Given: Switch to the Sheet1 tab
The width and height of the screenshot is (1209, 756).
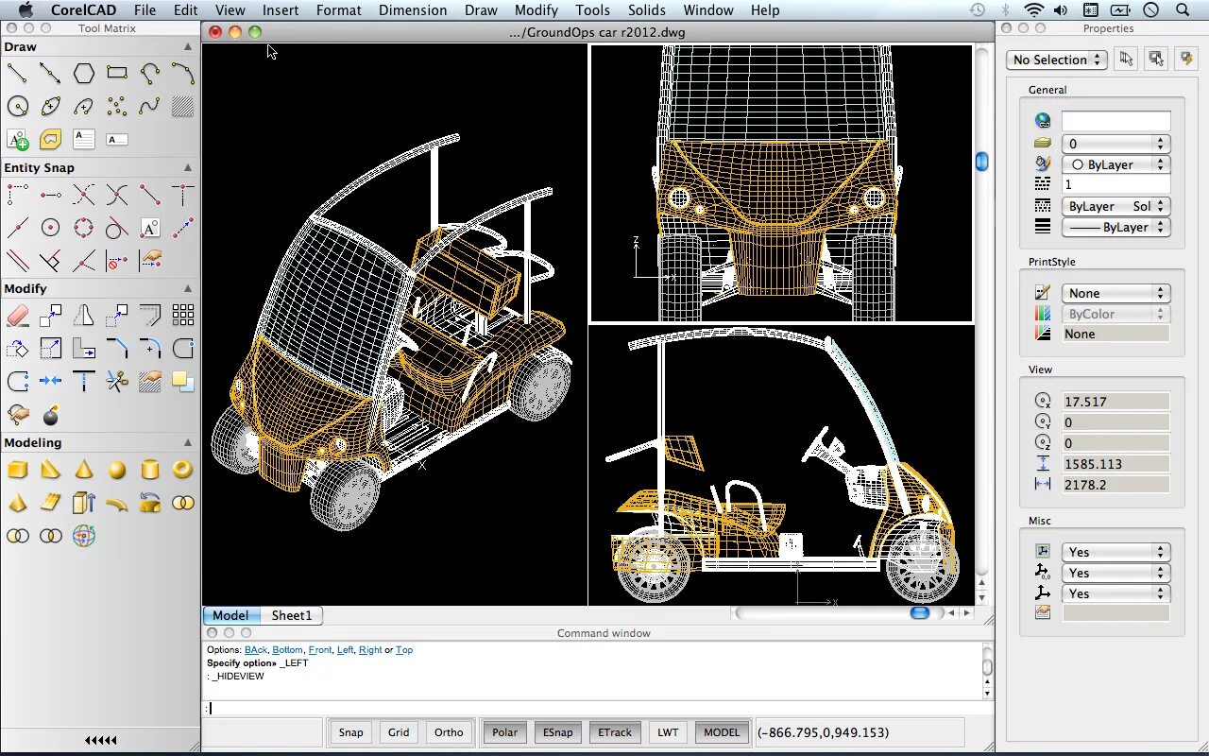Looking at the screenshot, I should [291, 614].
